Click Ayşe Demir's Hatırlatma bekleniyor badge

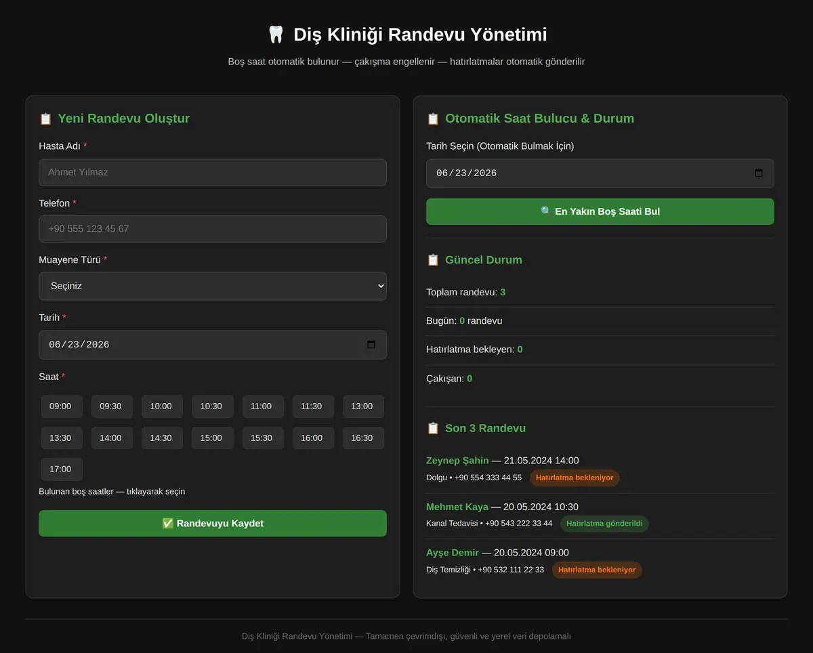point(597,570)
